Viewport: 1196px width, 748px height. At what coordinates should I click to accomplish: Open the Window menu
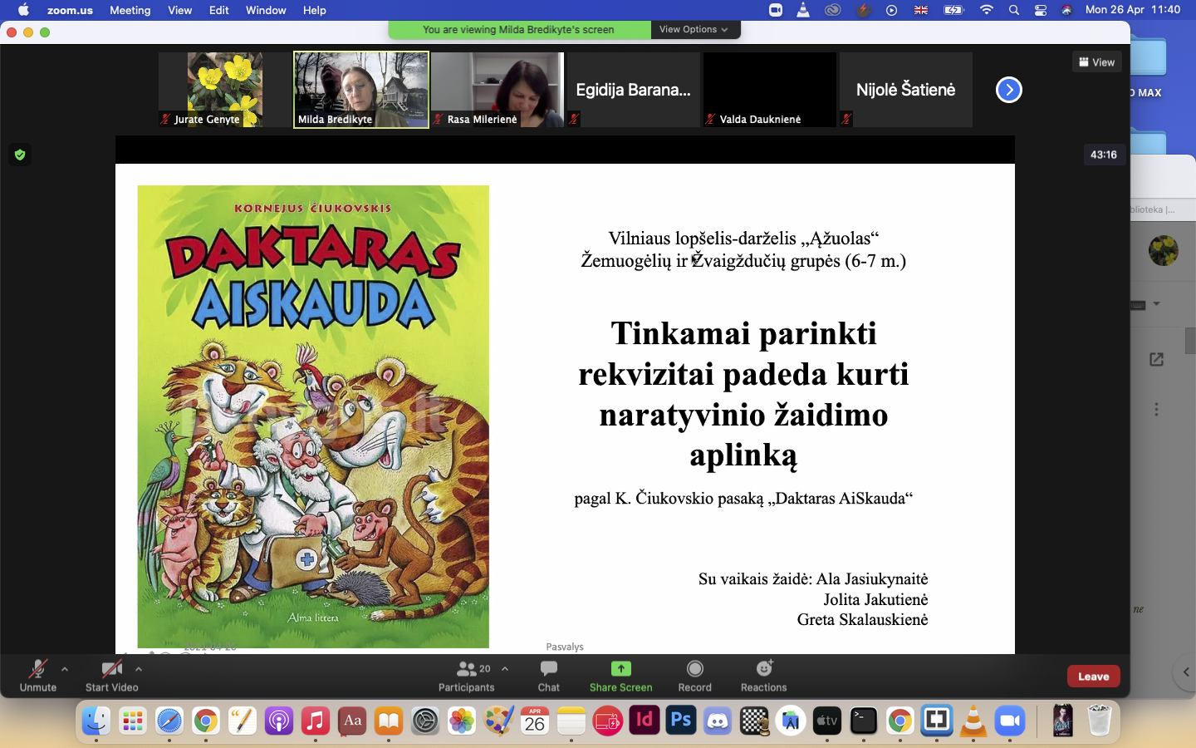[266, 10]
